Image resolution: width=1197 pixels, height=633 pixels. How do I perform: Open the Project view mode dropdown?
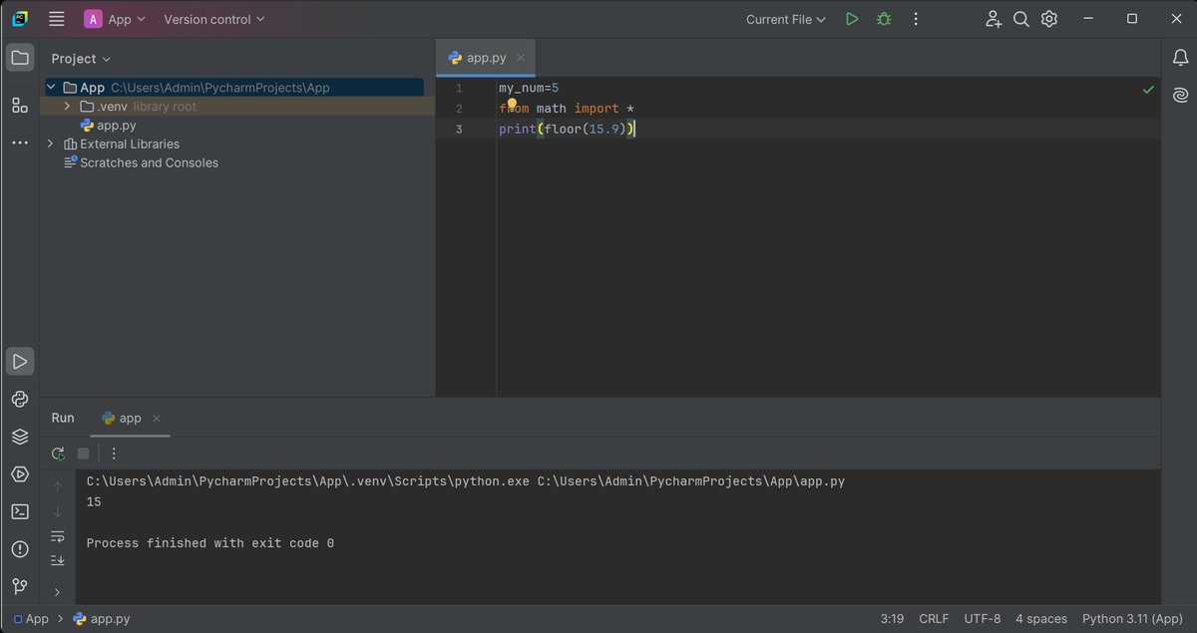(81, 59)
